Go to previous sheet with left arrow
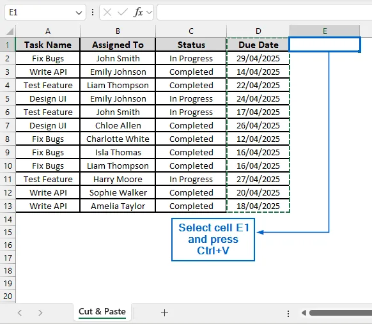Viewport: 372px width, 324px height. (20, 312)
